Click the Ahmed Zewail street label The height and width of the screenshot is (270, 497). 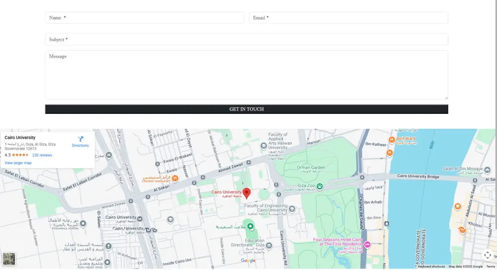[x=231, y=168]
